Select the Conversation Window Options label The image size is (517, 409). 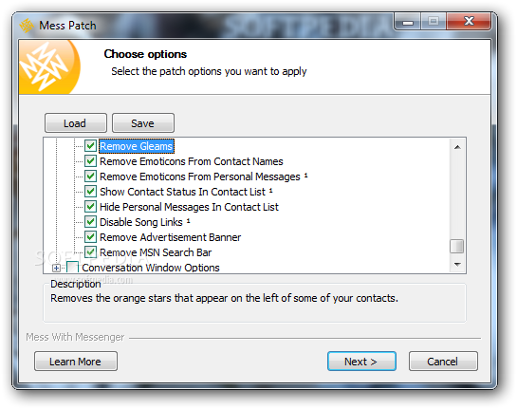[151, 268]
